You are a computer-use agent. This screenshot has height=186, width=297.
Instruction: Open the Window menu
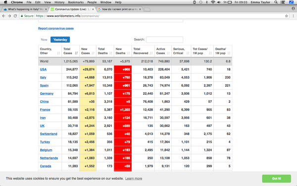click(106, 2)
